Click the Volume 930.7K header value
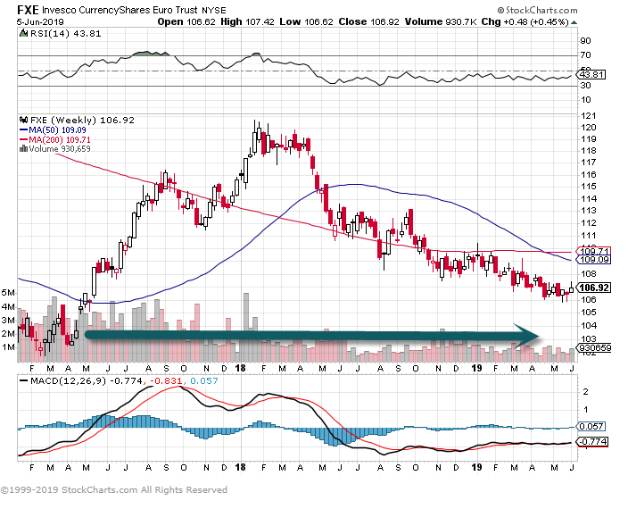This screenshot has height=509, width=628. coord(441,21)
